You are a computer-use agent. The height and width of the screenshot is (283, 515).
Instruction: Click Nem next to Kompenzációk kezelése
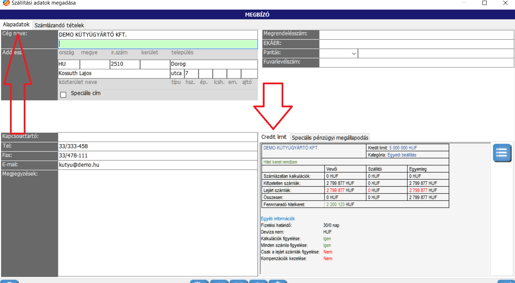[x=328, y=259]
